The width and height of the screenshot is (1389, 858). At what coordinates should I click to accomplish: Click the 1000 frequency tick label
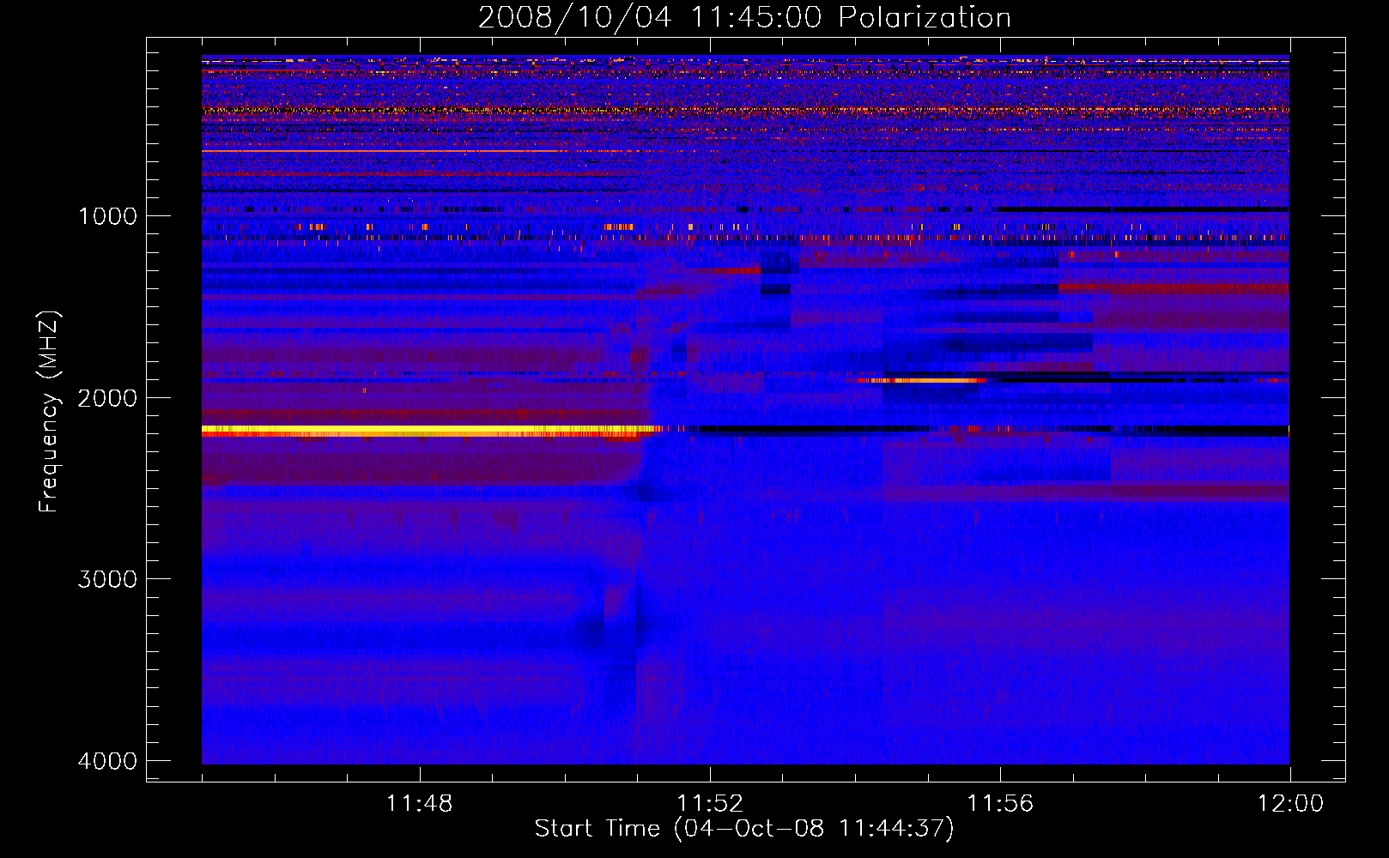click(x=107, y=216)
